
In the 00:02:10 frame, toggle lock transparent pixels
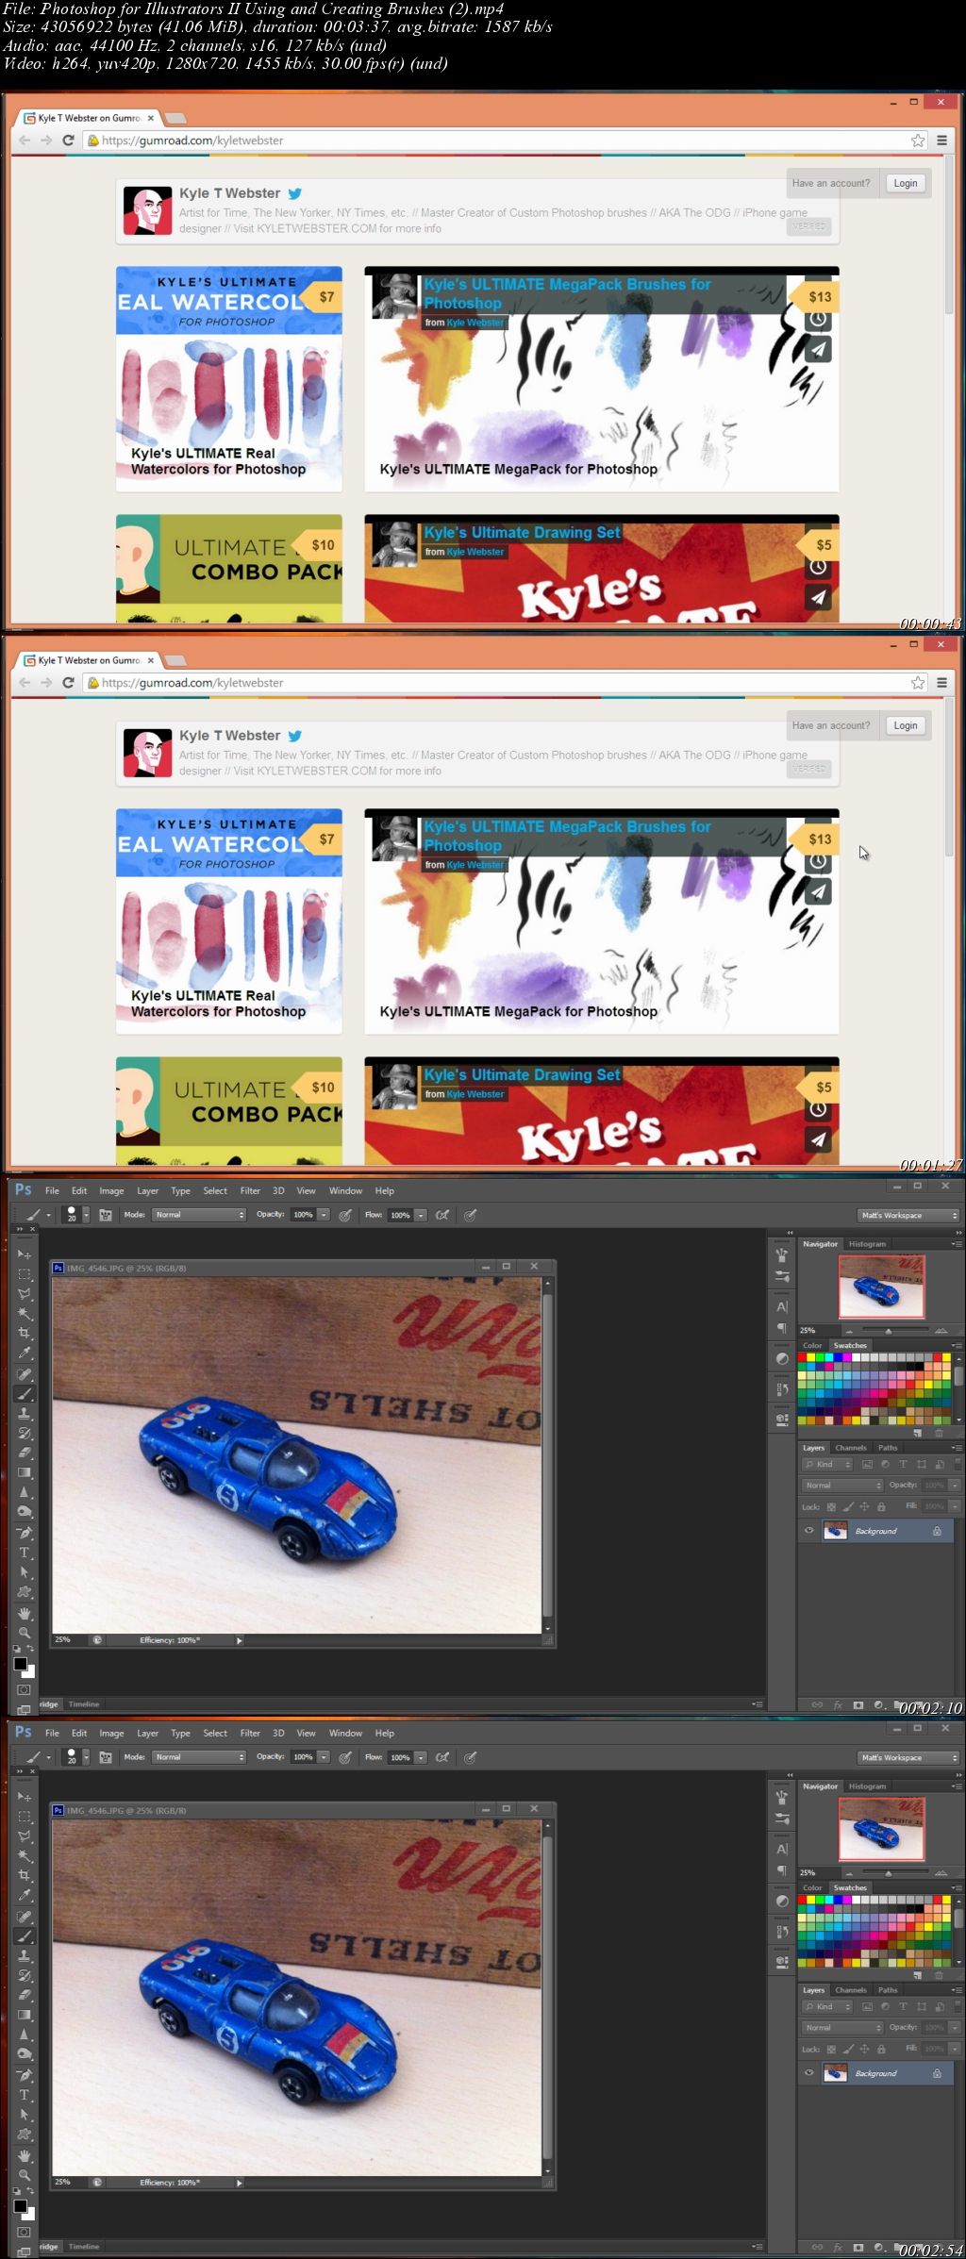831,1506
